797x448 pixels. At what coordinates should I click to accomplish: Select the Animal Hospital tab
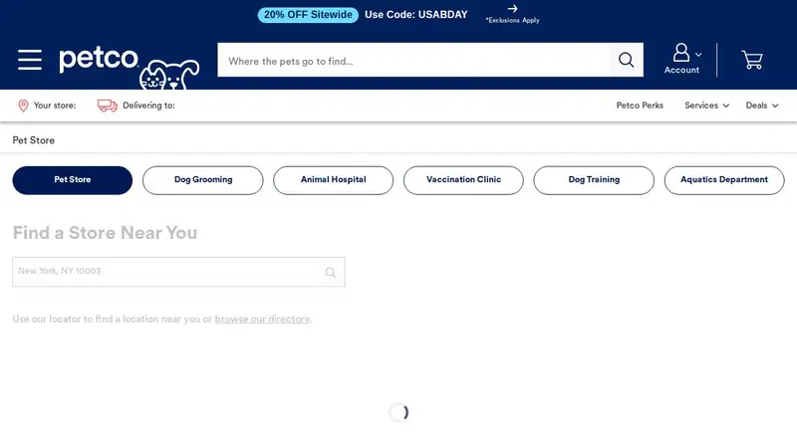[x=333, y=180]
